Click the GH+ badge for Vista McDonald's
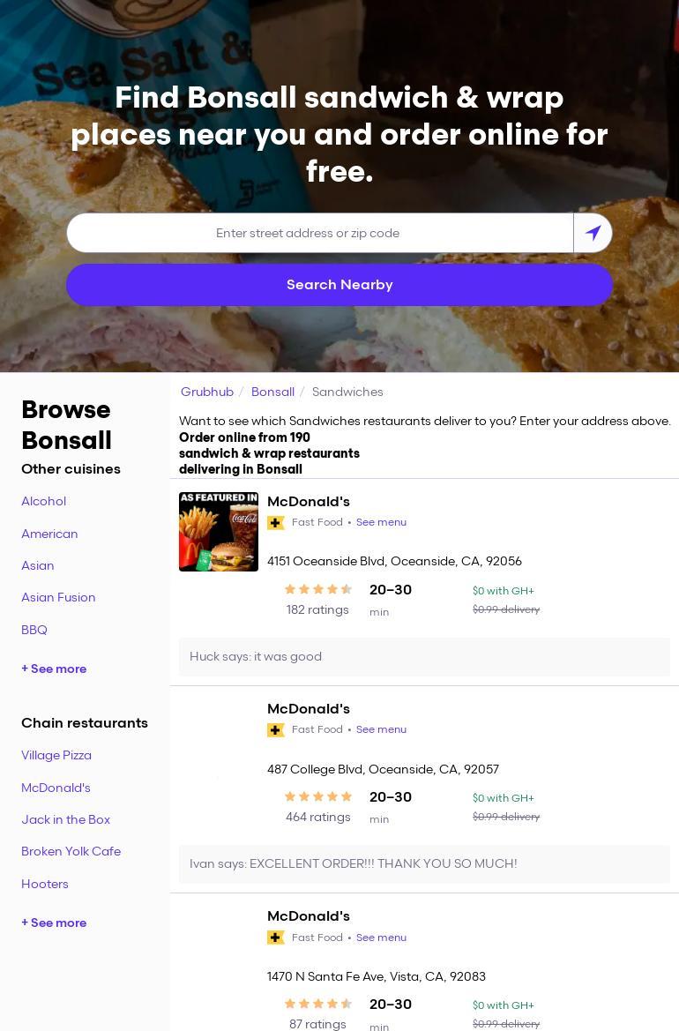The image size is (679, 1031). pos(275,938)
